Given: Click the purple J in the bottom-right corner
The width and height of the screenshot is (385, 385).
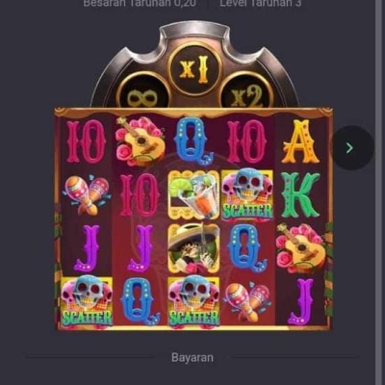Looking at the screenshot, I should click(x=300, y=301).
